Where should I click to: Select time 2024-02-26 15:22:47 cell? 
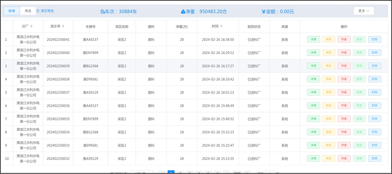218,146
